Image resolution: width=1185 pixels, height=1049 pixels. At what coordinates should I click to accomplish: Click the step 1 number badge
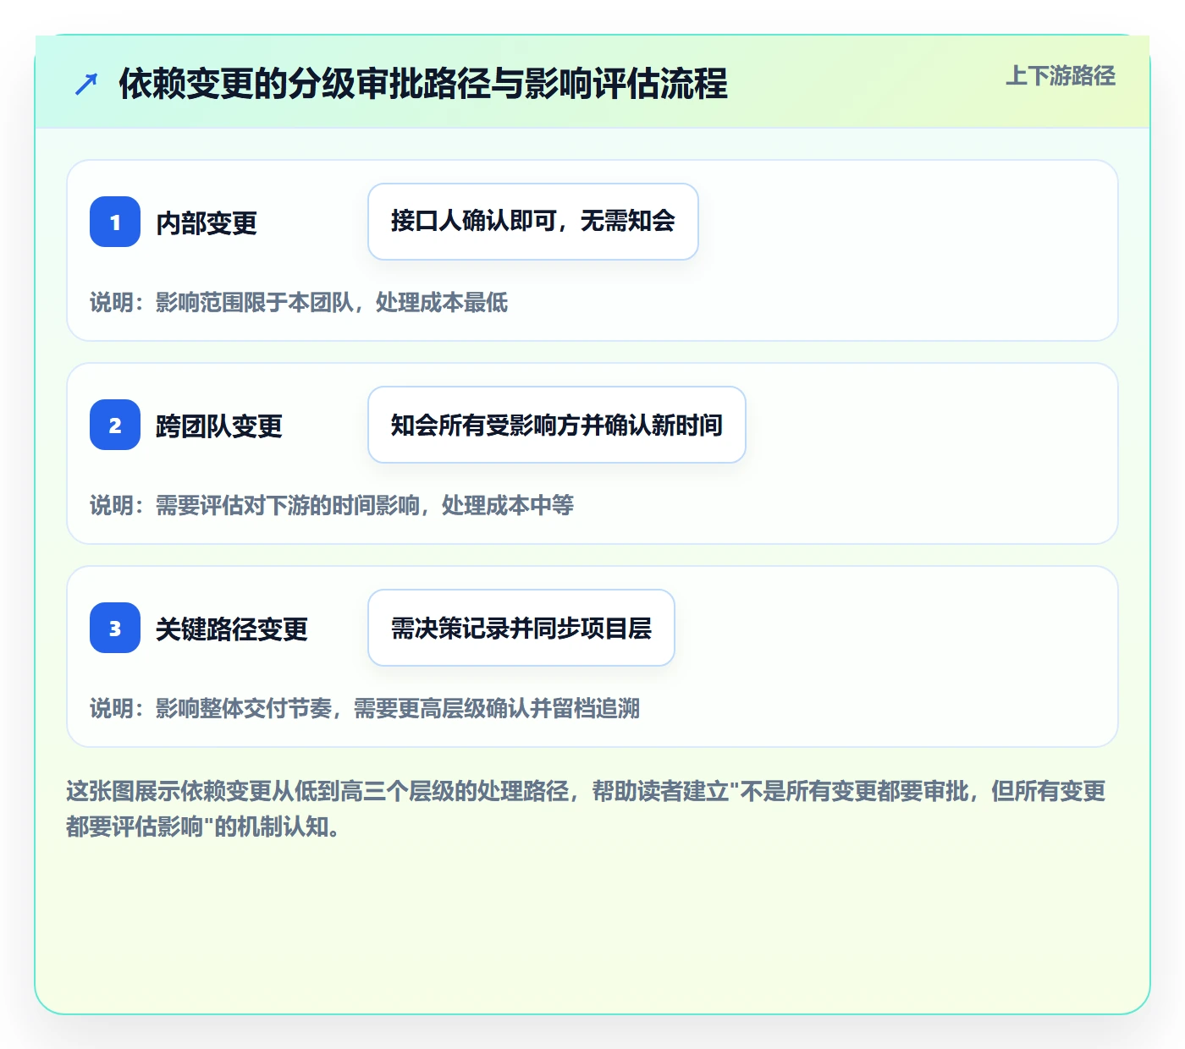(115, 222)
